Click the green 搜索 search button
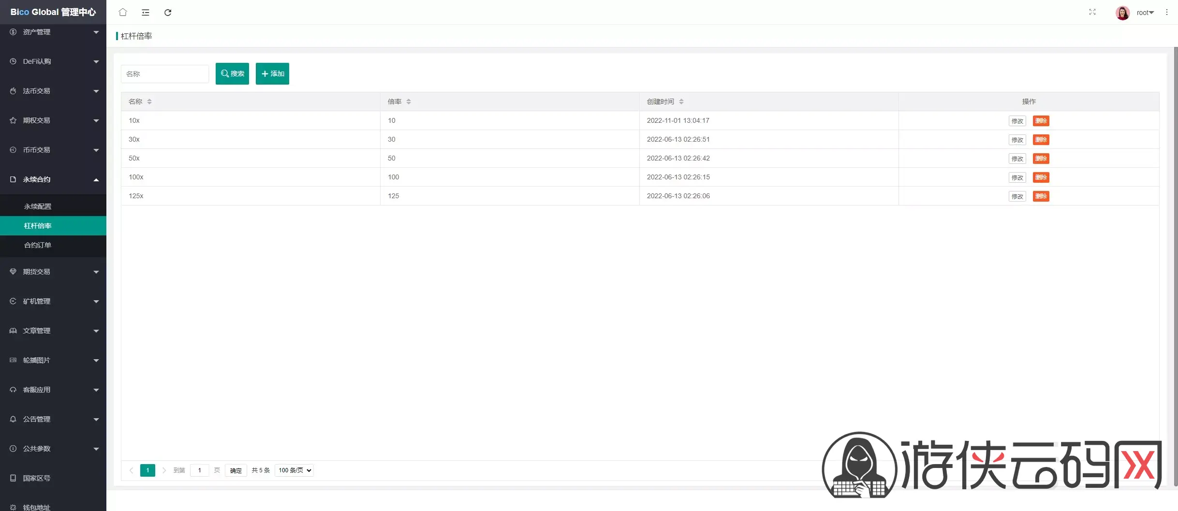1178x511 pixels. coord(232,73)
